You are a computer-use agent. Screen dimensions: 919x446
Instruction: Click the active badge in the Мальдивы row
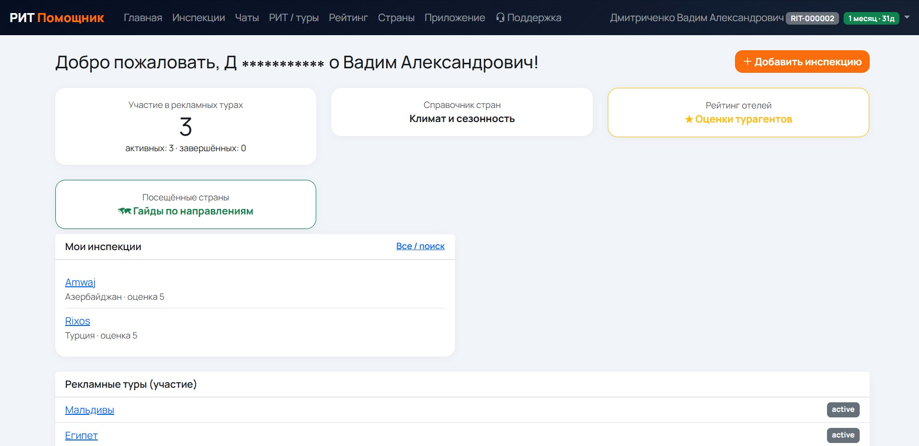tap(843, 409)
